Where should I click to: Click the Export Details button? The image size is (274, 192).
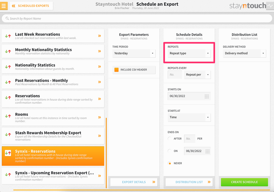click(x=134, y=182)
